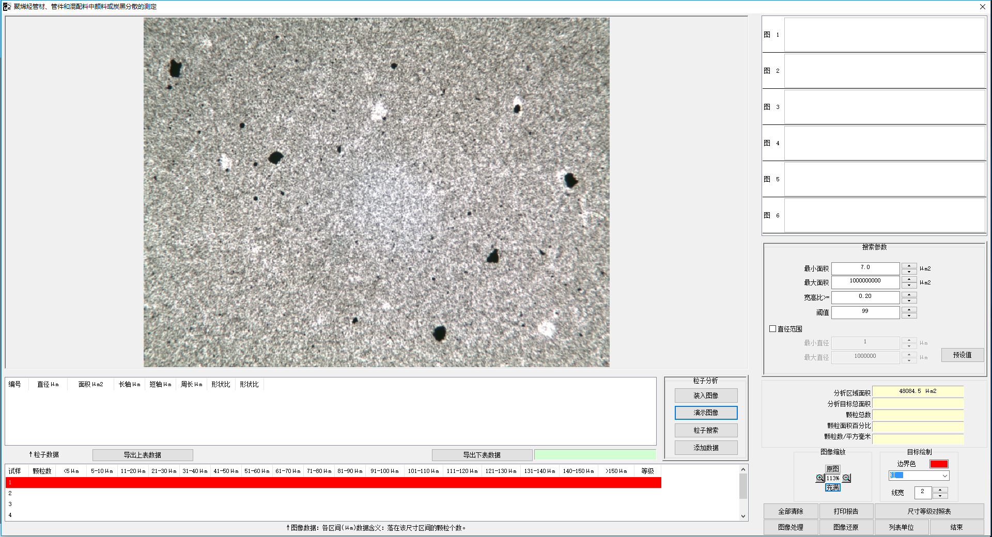992x537 pixels.
Task: Click the 最大面积 input field
Action: (865, 281)
